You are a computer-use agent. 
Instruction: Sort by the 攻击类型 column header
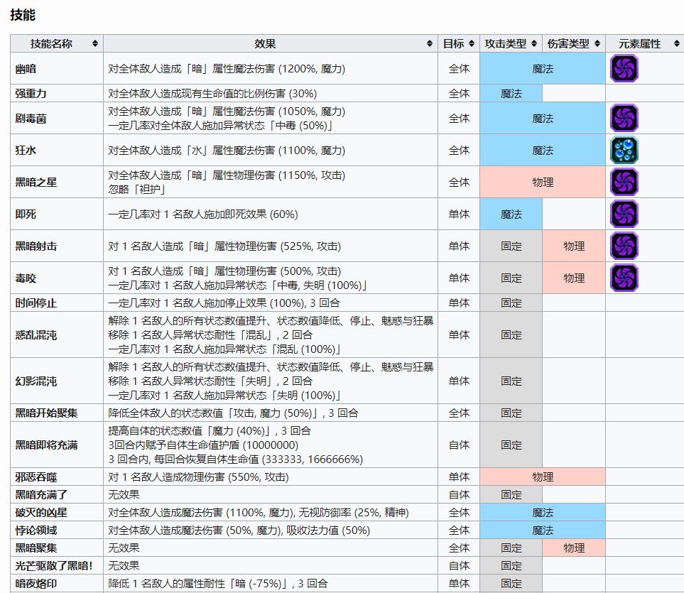tap(511, 43)
